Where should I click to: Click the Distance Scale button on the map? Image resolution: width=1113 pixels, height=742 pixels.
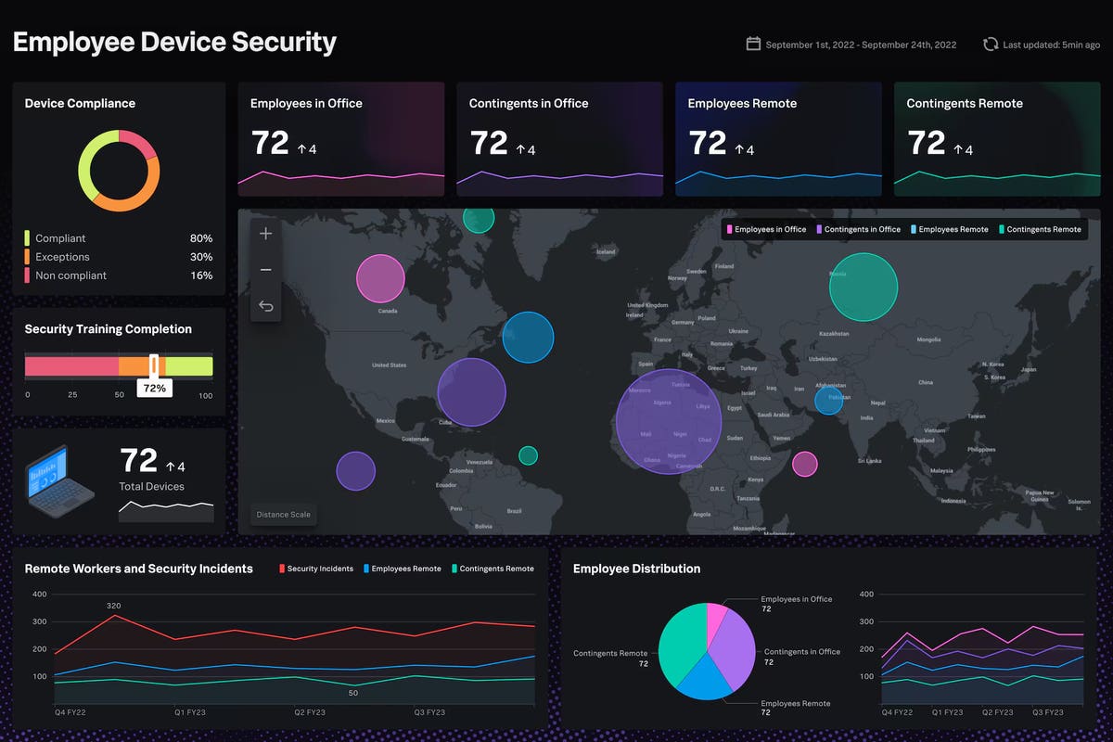click(284, 515)
